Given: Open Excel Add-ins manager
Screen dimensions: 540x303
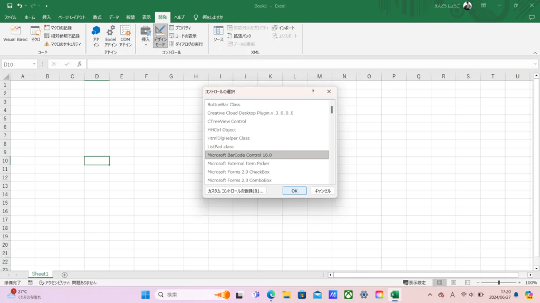Looking at the screenshot, I should pyautogui.click(x=111, y=36).
